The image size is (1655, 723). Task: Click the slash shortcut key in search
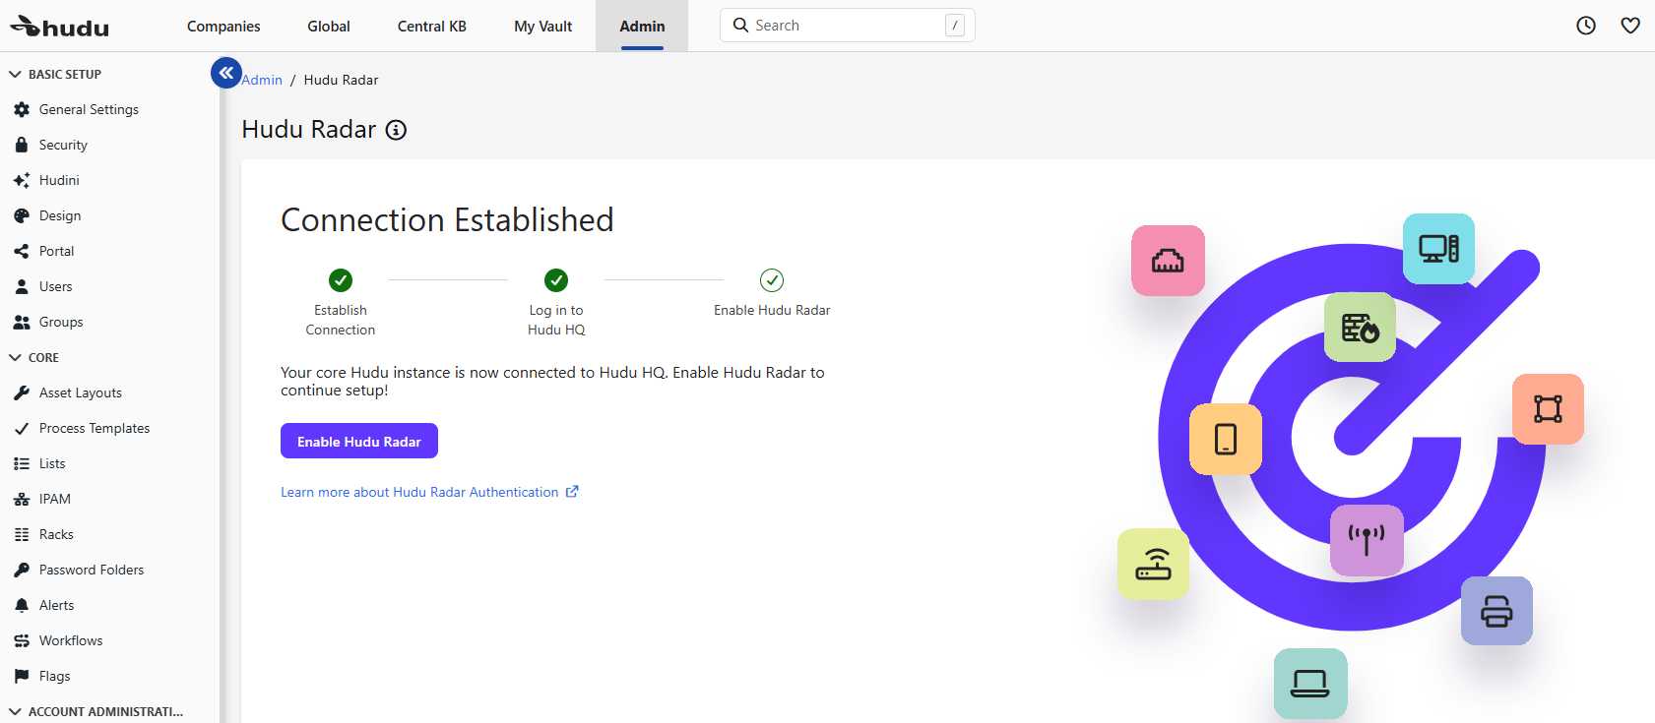point(955,26)
